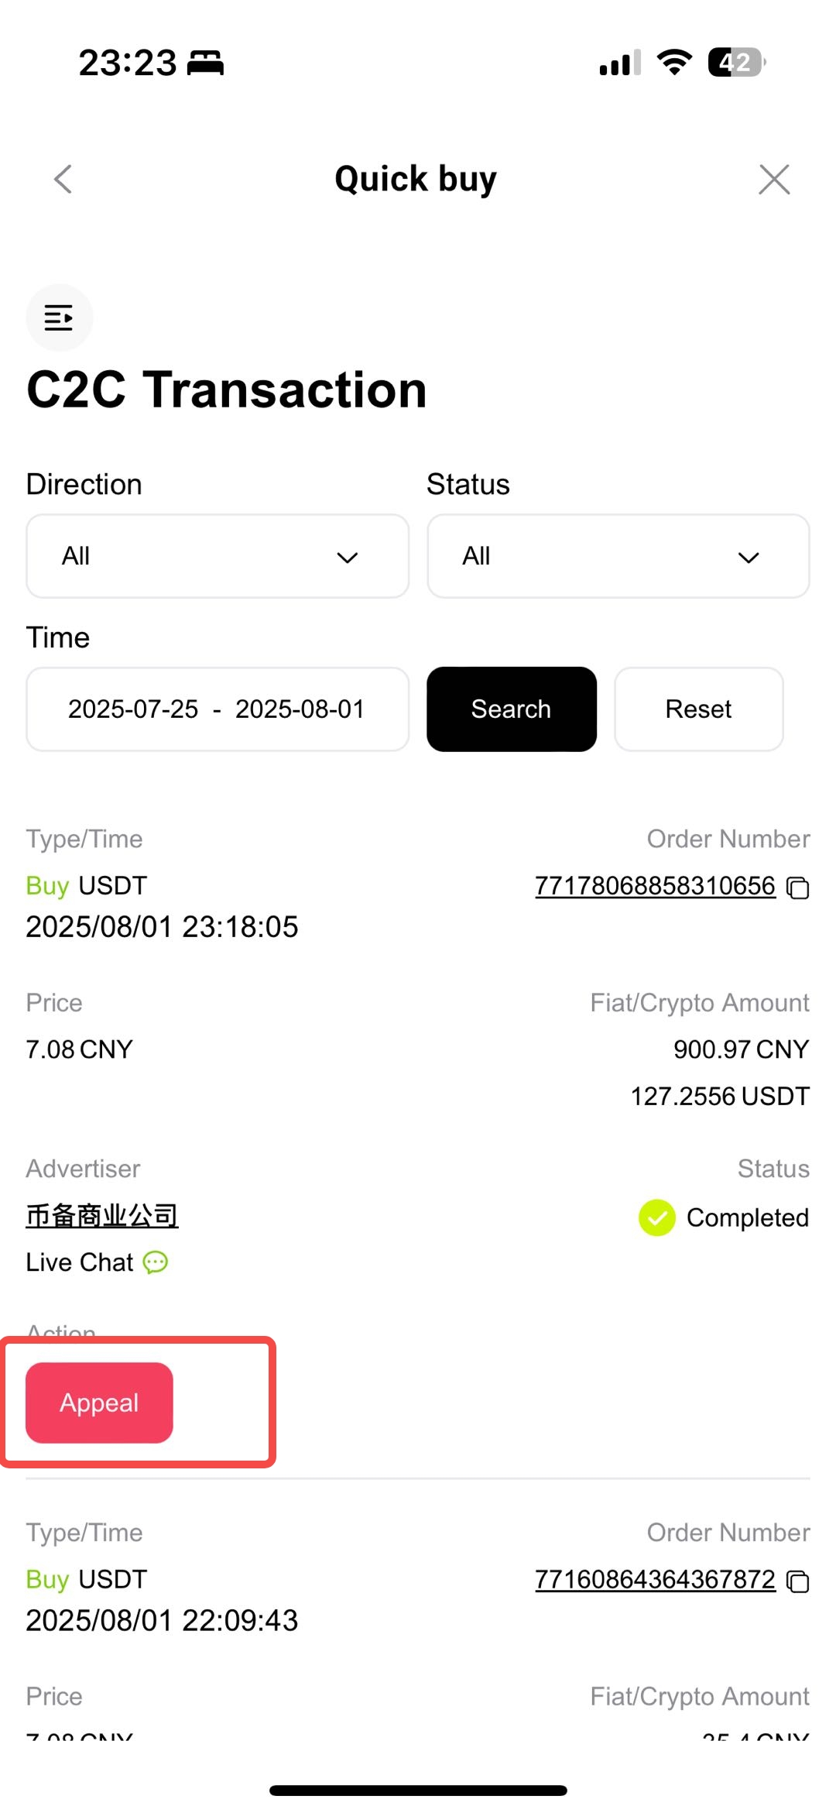The height and width of the screenshot is (1813, 836).
Task: Click the Status dropdown chevron arrow
Action: click(749, 558)
